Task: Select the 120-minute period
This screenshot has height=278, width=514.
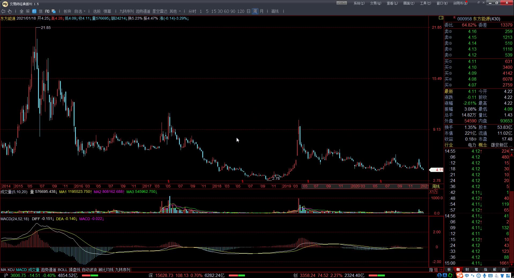Action: 241,11
